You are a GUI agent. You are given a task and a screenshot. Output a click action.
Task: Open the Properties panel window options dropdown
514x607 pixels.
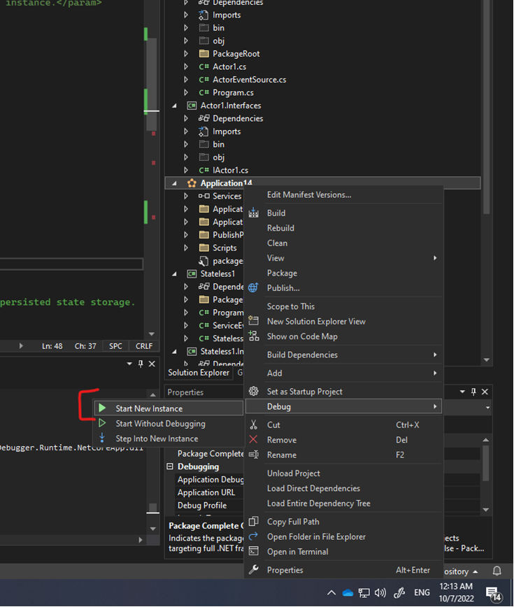point(462,392)
